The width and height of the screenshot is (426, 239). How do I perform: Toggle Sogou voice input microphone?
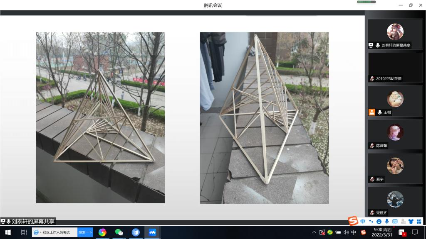(387, 222)
